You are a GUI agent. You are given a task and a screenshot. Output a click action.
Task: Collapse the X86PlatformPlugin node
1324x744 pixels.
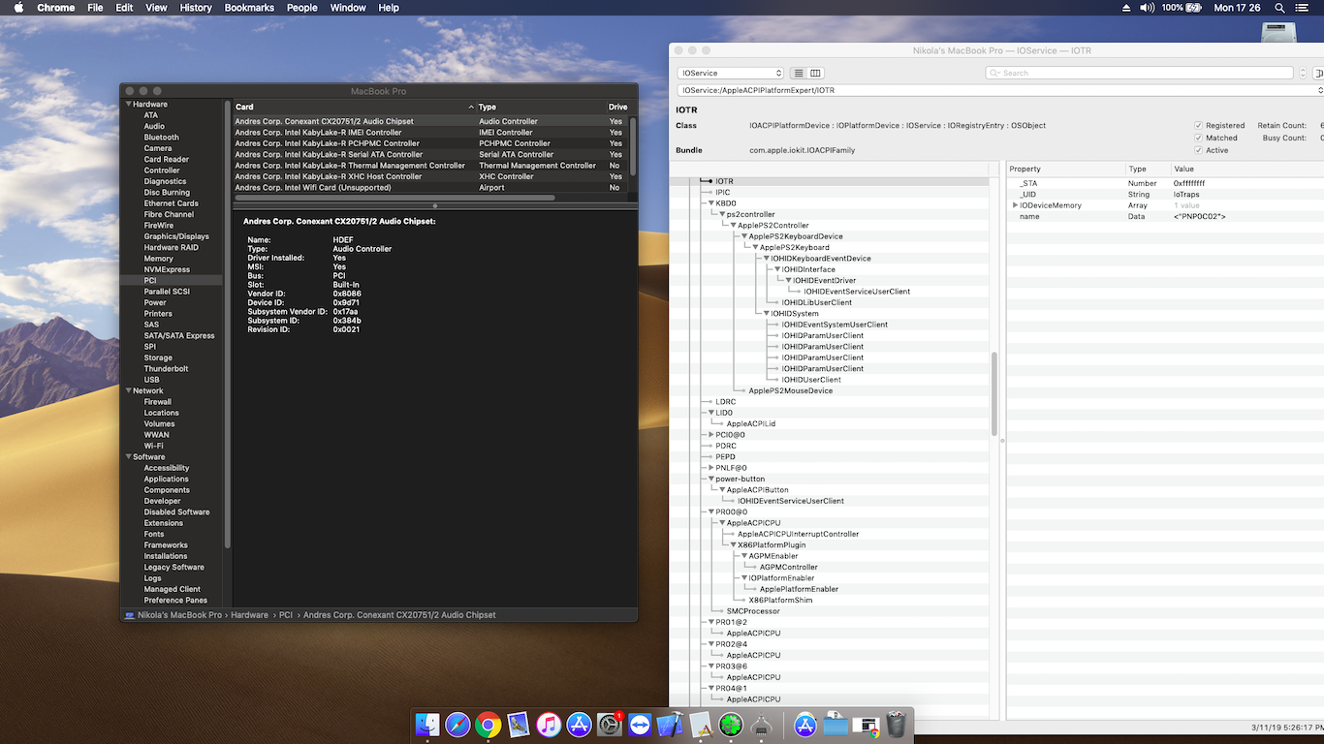pyautogui.click(x=733, y=545)
